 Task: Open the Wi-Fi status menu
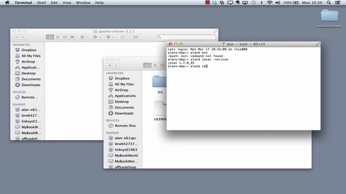pos(269,3)
